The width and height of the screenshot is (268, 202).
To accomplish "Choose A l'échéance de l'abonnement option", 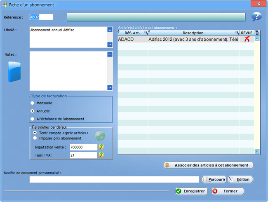I will [33, 119].
